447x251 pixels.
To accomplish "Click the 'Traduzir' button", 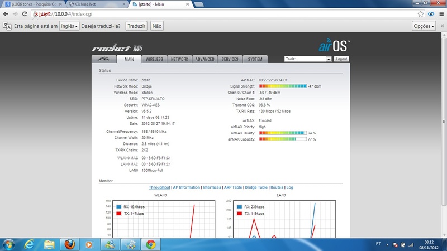I will [136, 26].
